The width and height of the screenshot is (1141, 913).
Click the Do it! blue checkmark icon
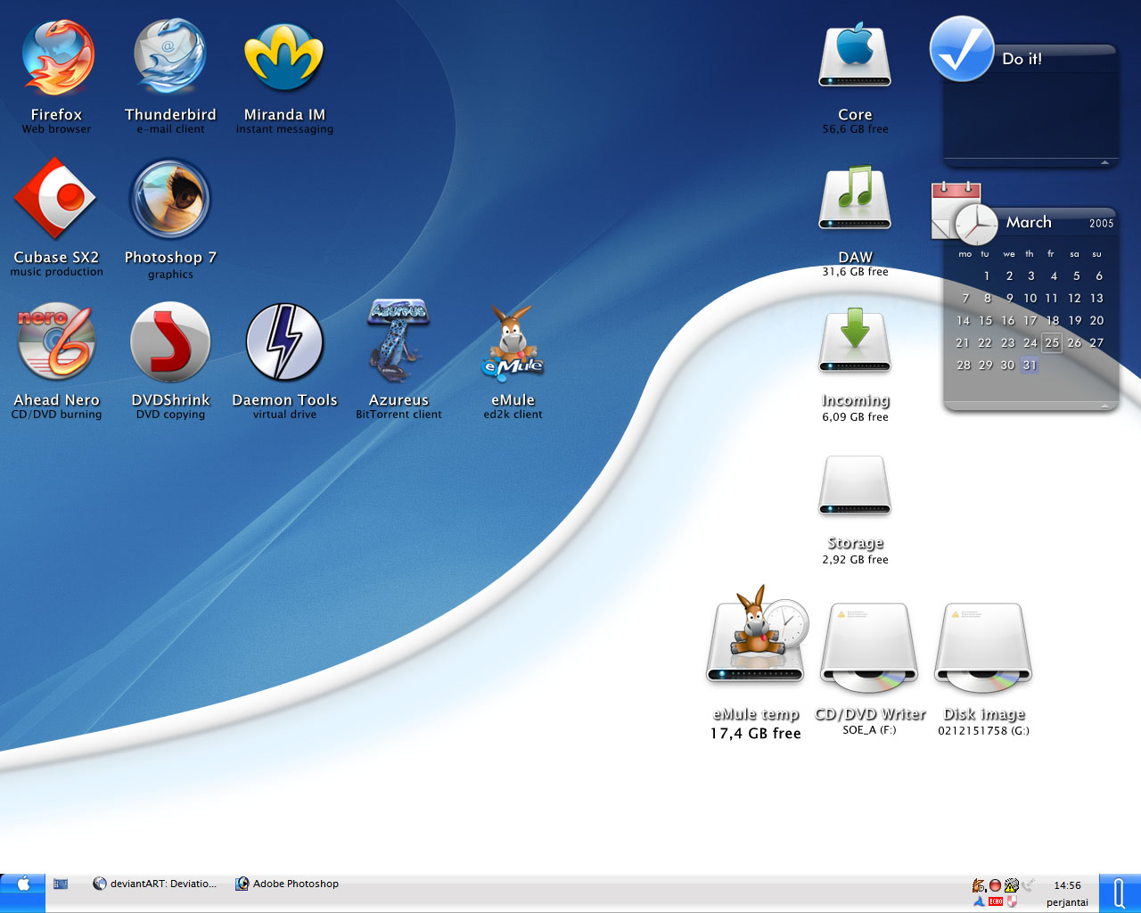[962, 49]
